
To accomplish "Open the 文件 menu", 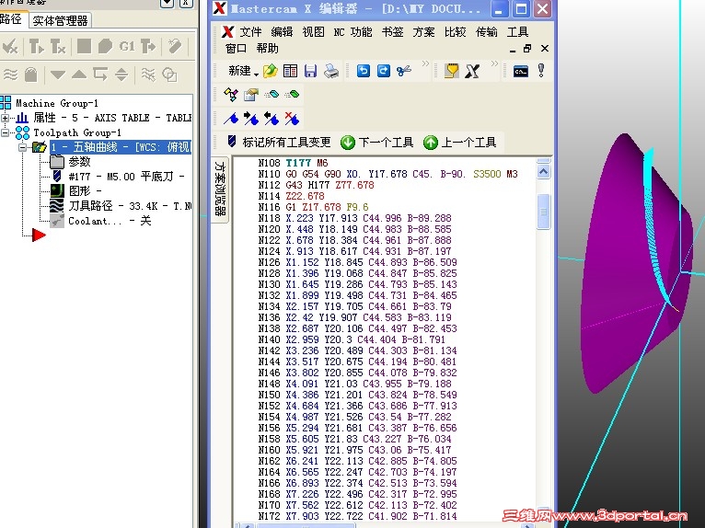I will click(250, 32).
